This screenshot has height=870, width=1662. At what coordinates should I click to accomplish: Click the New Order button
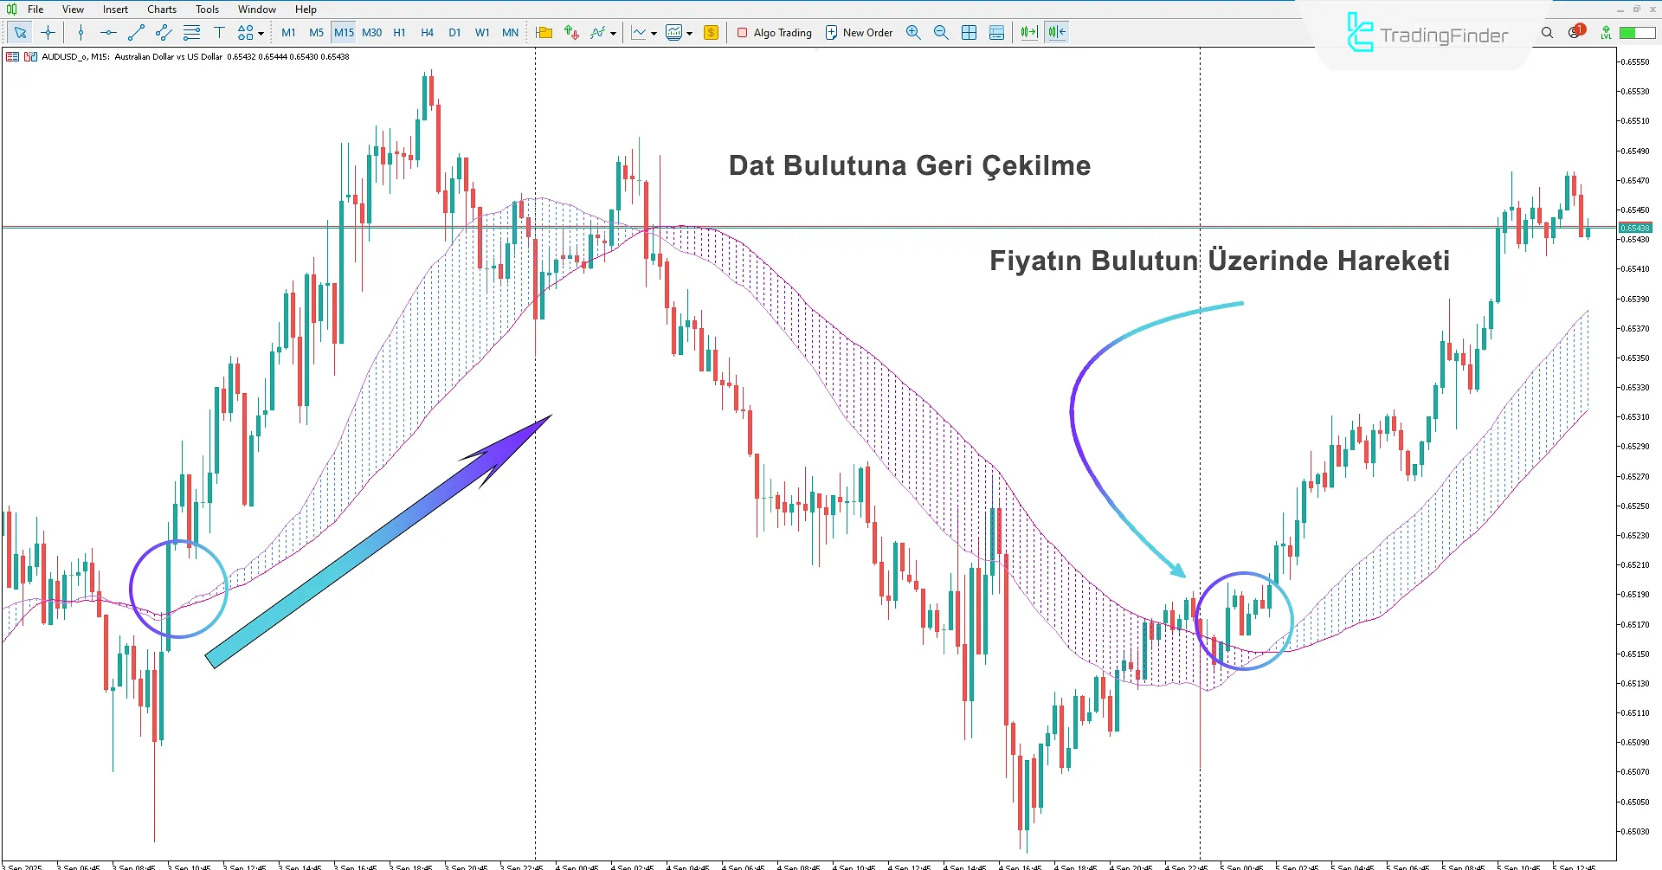click(x=858, y=32)
